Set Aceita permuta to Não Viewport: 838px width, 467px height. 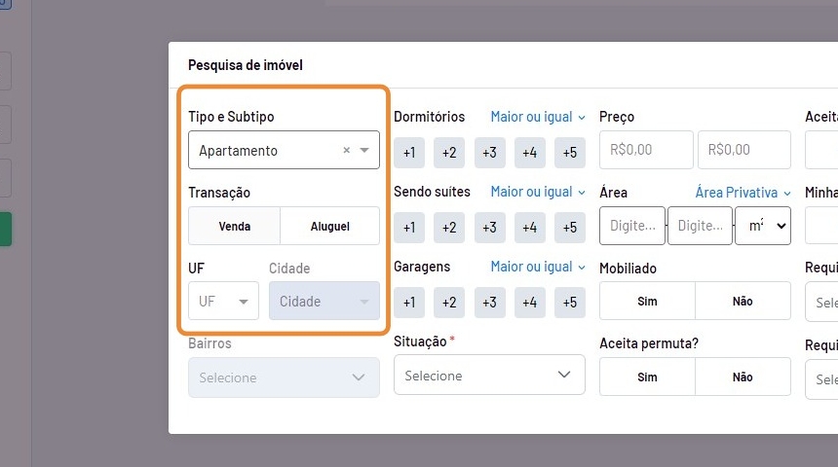pos(743,377)
